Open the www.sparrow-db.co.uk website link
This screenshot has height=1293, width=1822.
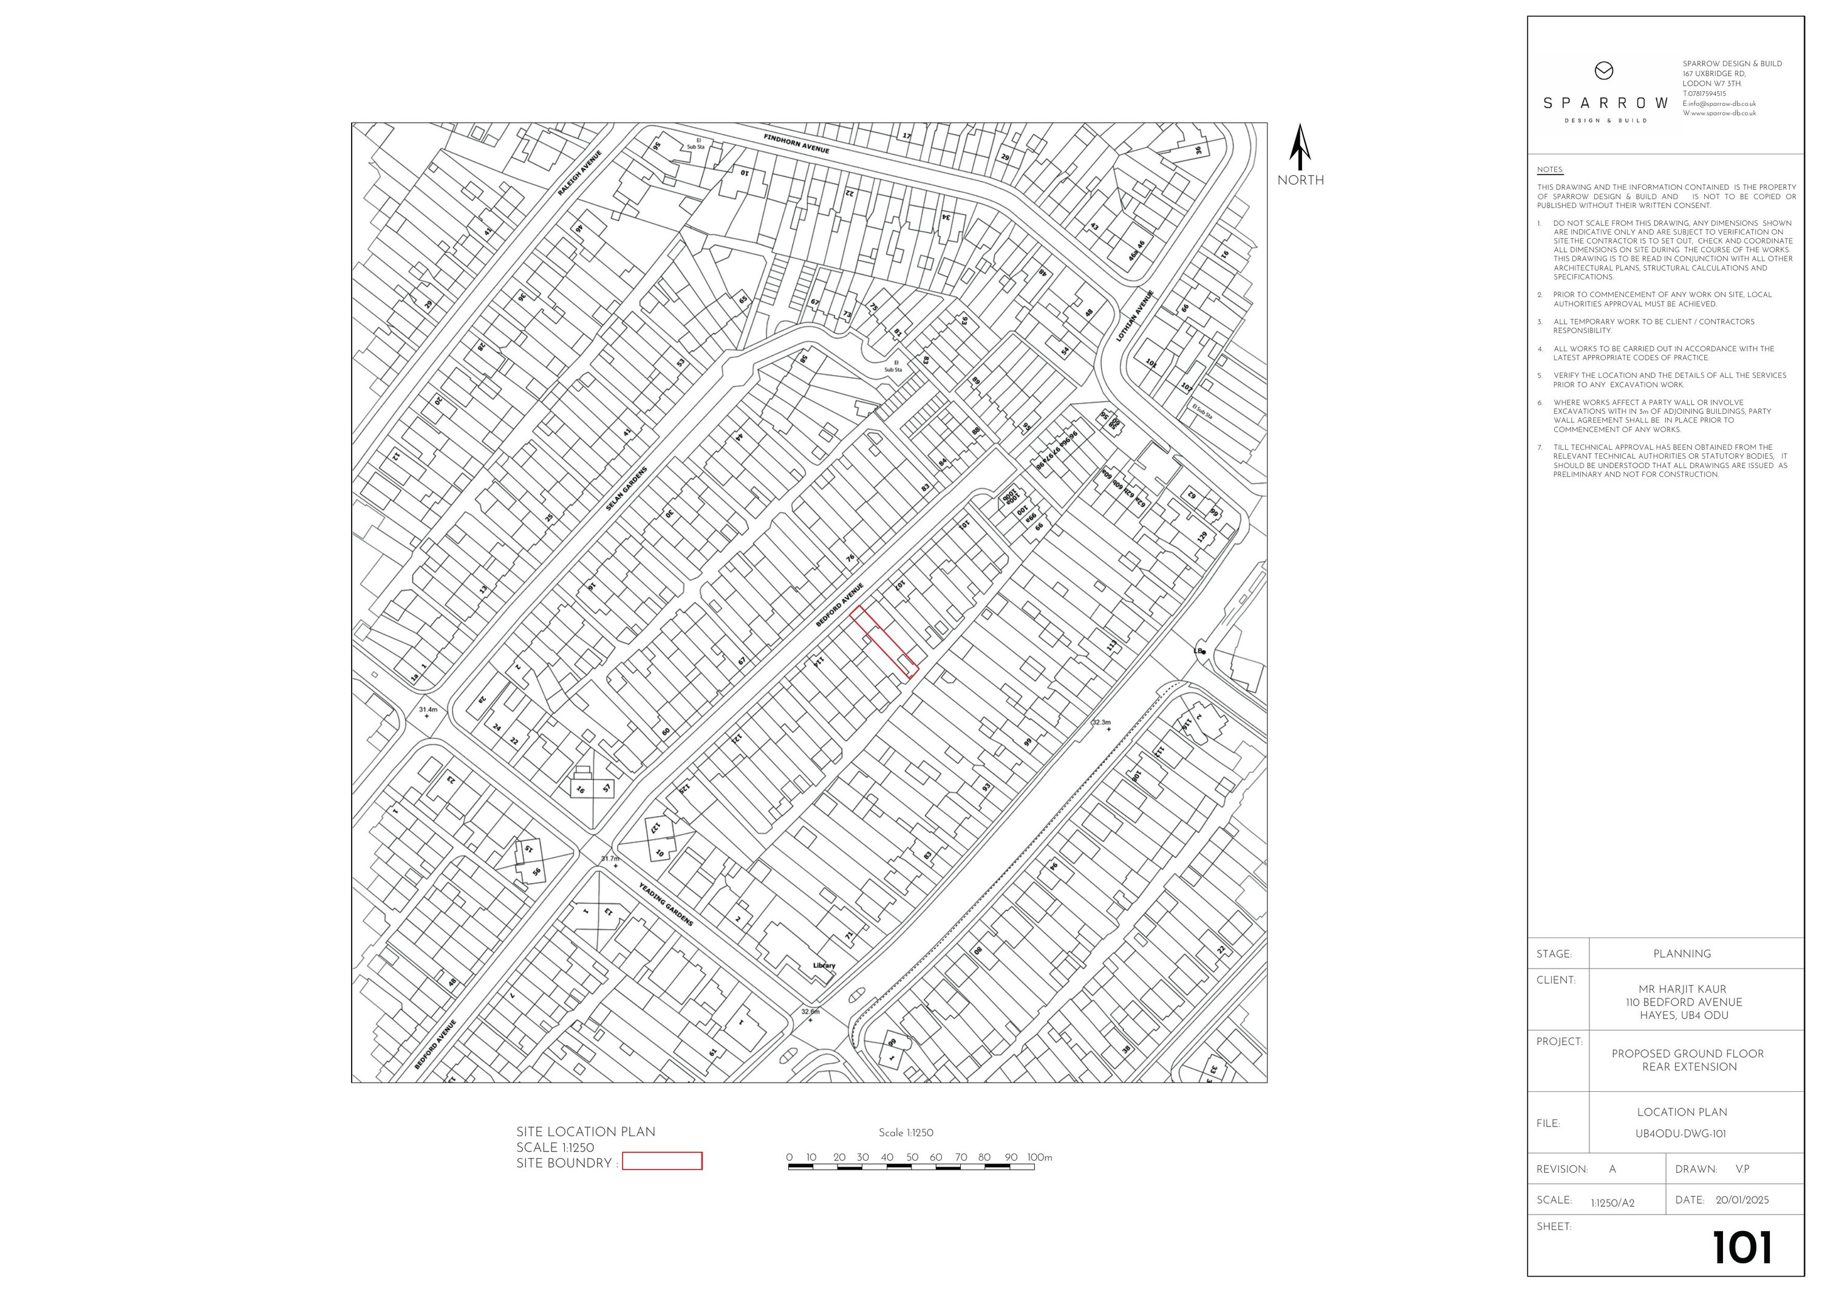(x=1722, y=114)
